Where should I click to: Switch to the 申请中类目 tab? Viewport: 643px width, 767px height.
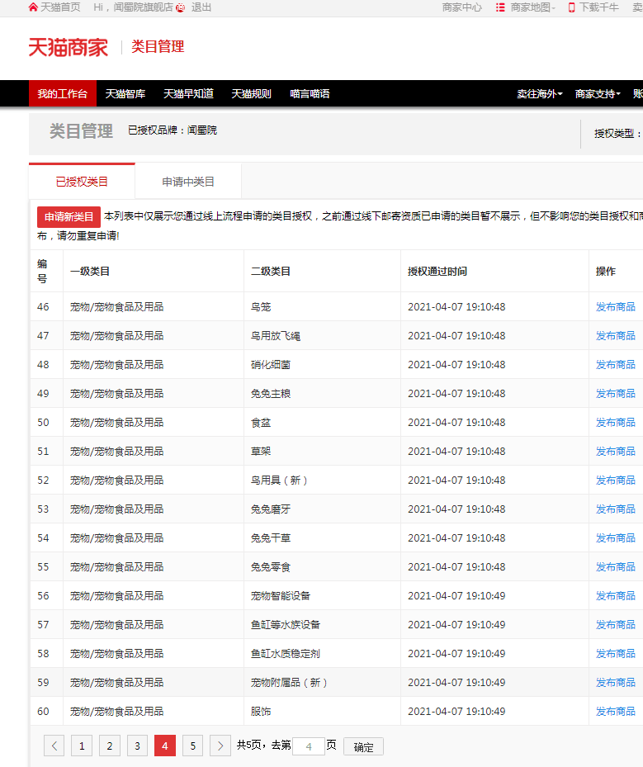pyautogui.click(x=188, y=182)
